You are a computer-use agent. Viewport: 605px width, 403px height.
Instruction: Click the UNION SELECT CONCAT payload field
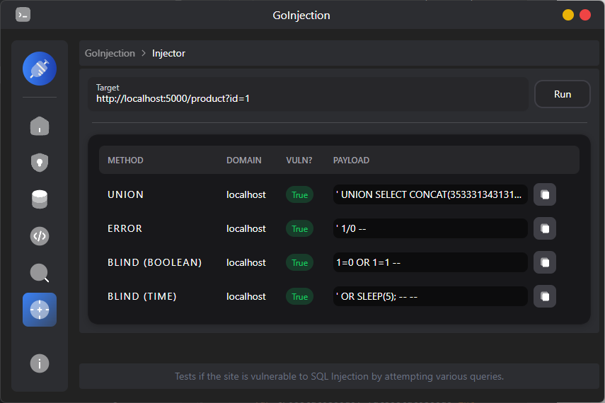pyautogui.click(x=430, y=194)
